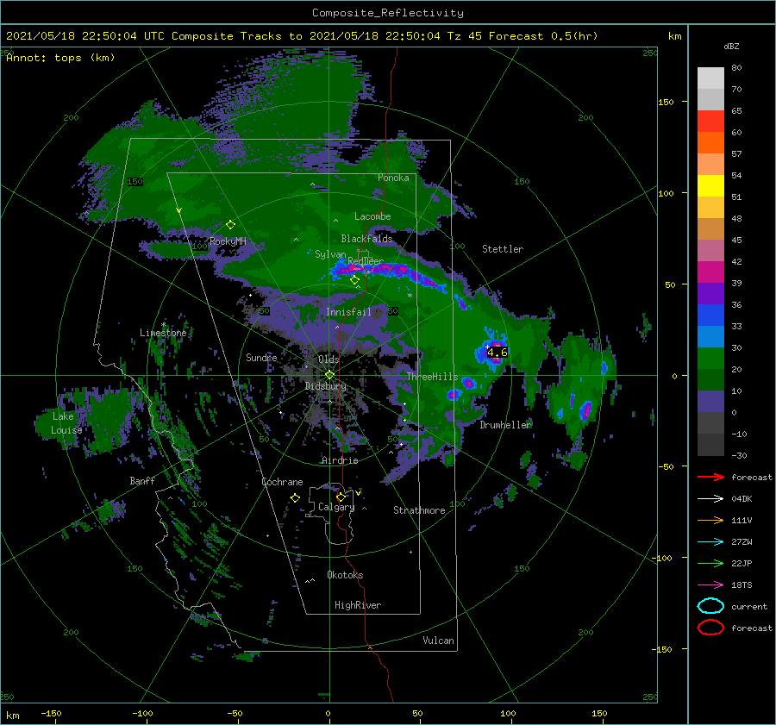Click the Okotoks city label
This screenshot has width=776, height=725.
(345, 575)
